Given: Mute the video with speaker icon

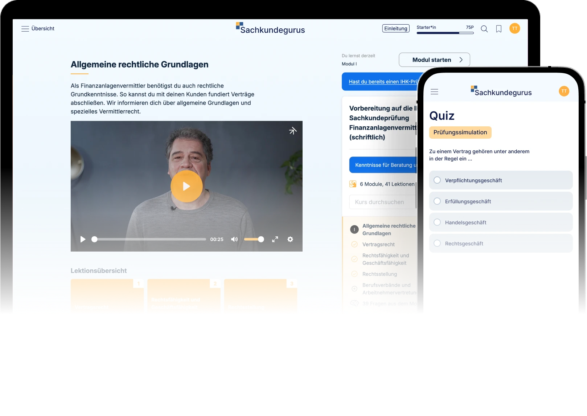Looking at the screenshot, I should [234, 239].
